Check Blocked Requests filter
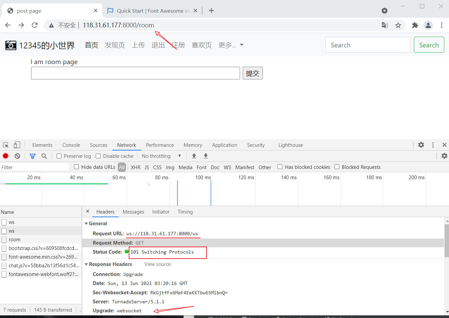Screen dimensions: 449x318 [337, 167]
